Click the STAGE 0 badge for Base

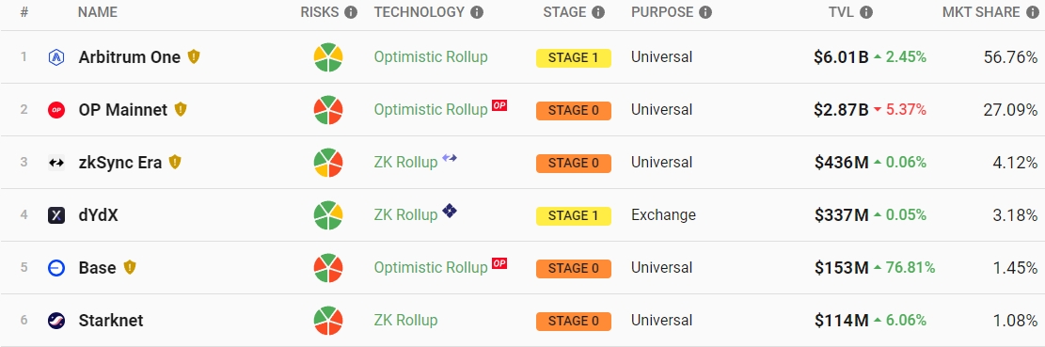click(573, 268)
